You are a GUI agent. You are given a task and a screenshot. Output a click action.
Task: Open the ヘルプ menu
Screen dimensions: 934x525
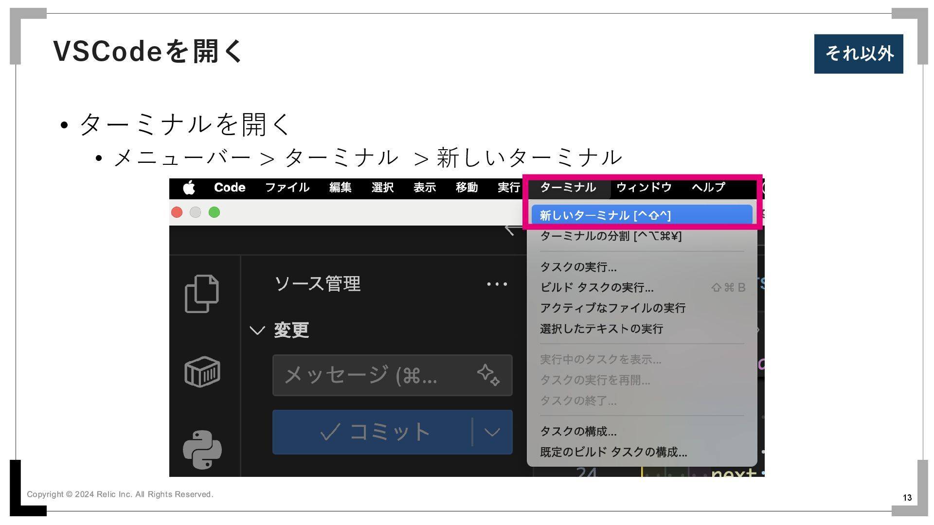point(708,188)
